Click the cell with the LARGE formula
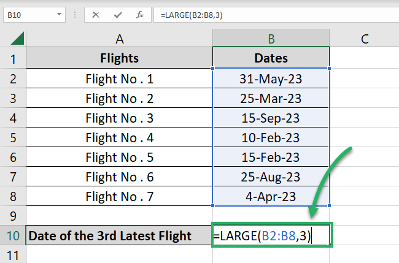This screenshot has height=263, width=399. [x=271, y=235]
